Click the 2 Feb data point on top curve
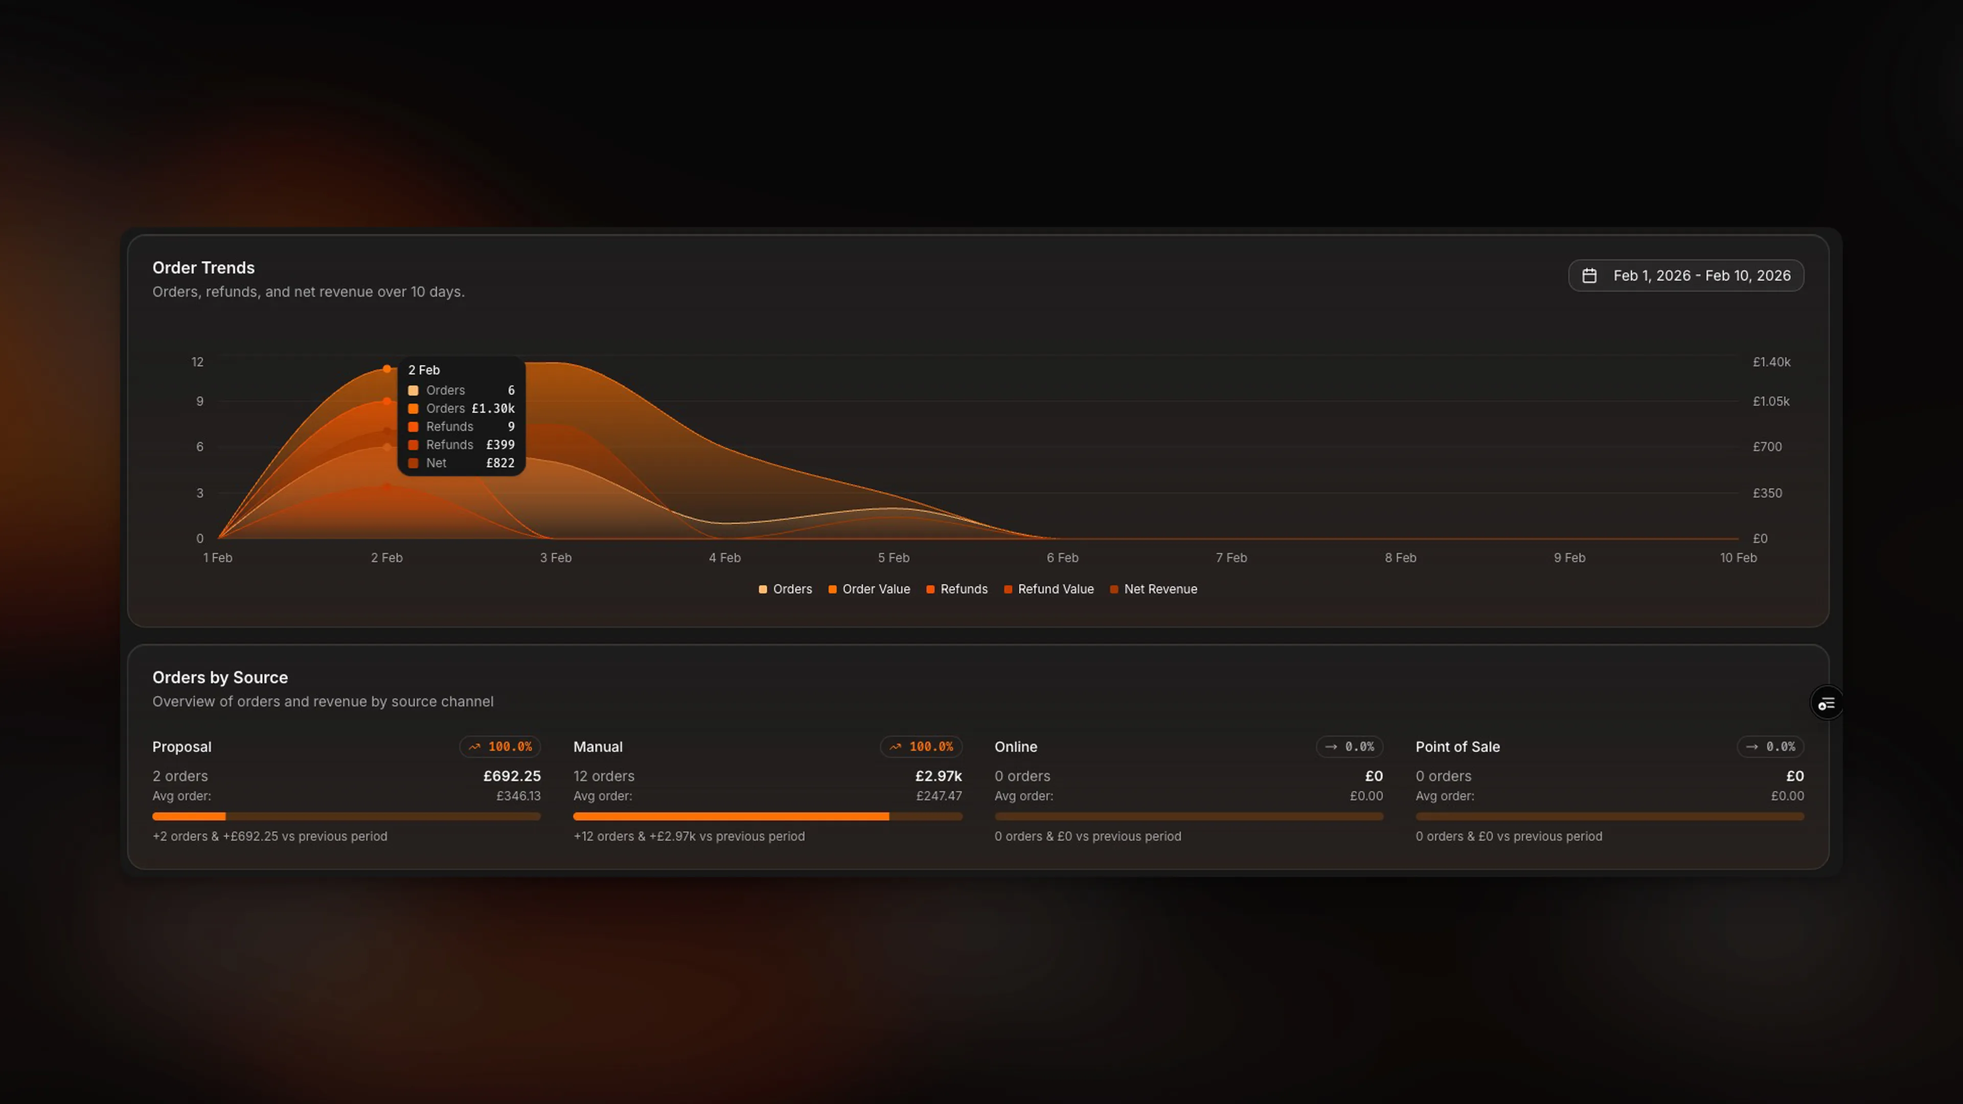 (387, 369)
